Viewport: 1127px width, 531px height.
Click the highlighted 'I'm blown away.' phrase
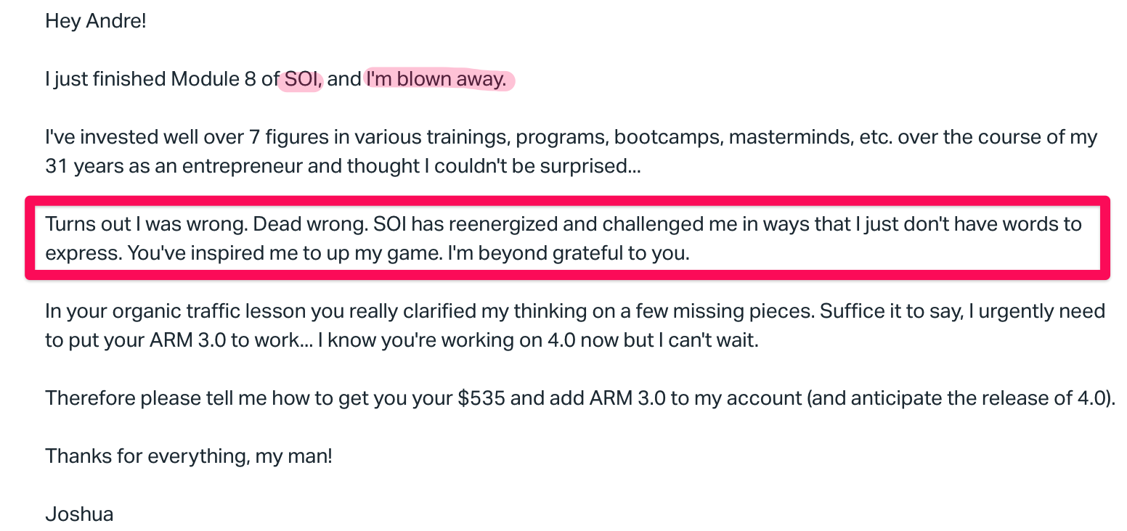pyautogui.click(x=436, y=78)
